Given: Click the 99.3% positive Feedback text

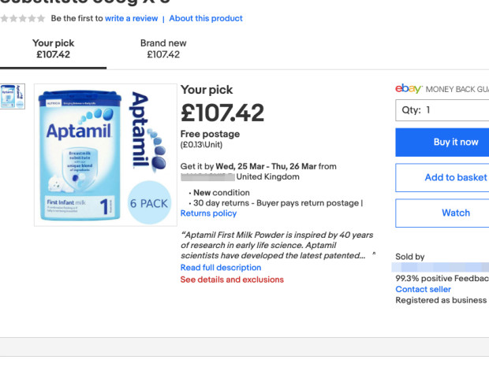Looking at the screenshot, I should [442, 279].
